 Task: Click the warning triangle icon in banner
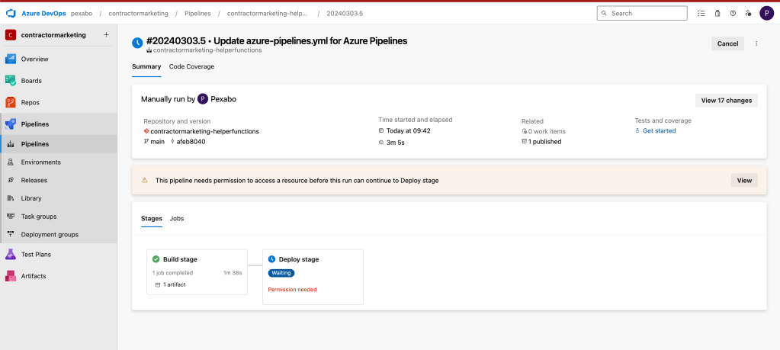[x=145, y=181]
